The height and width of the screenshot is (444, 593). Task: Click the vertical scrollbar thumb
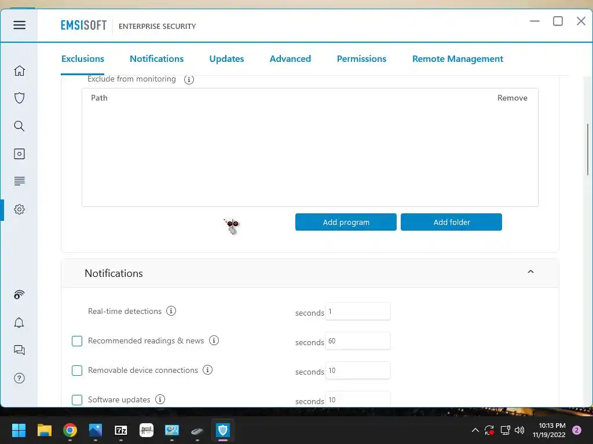click(x=588, y=149)
